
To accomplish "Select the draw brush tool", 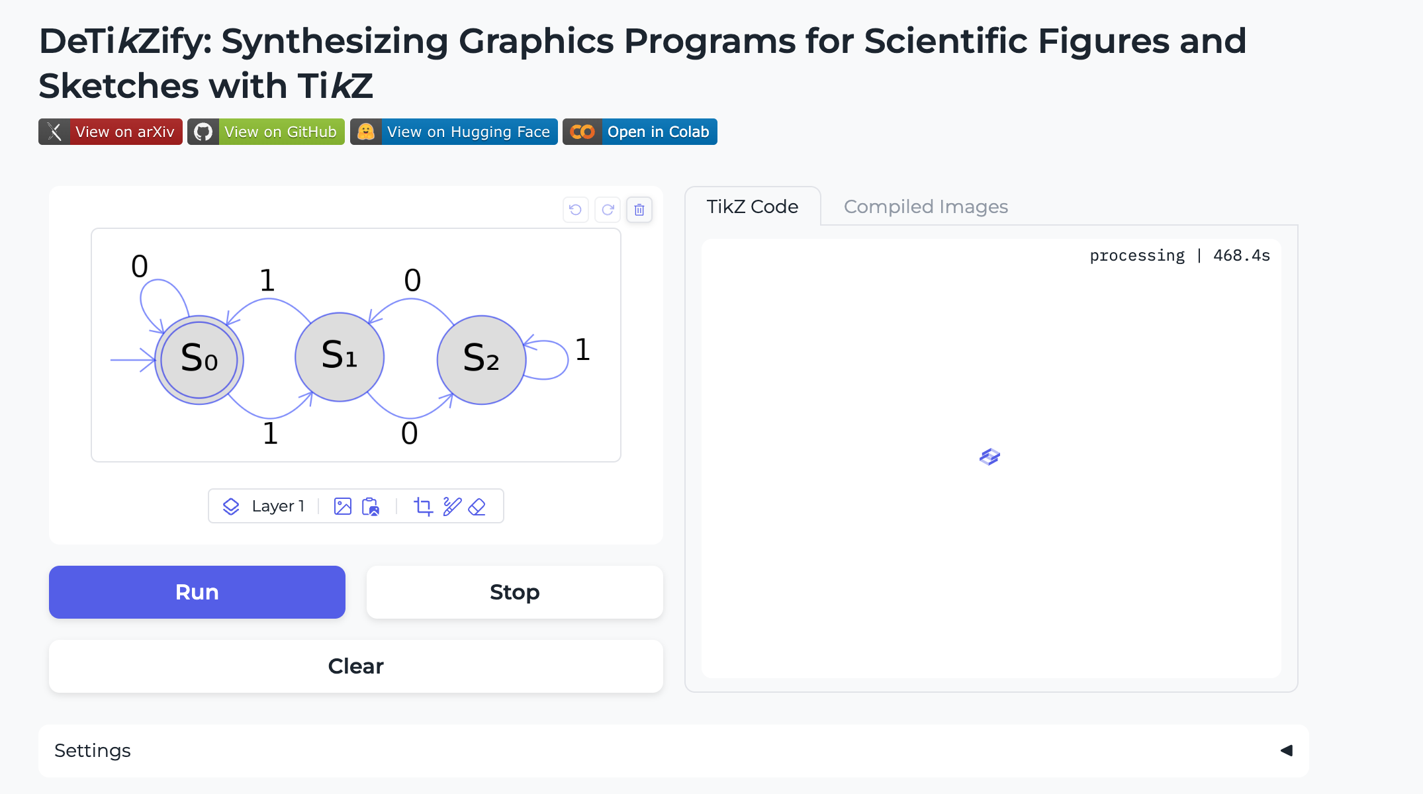I will (452, 506).
